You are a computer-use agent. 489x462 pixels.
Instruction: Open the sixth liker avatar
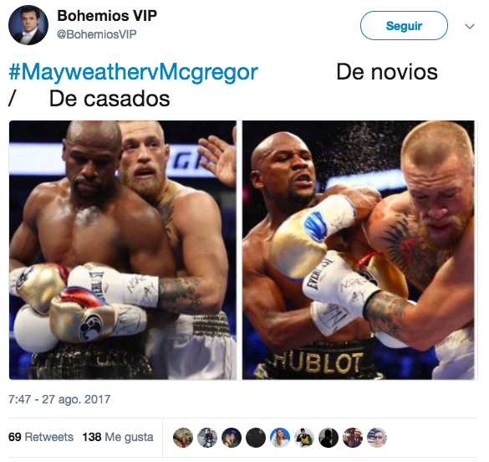click(304, 438)
